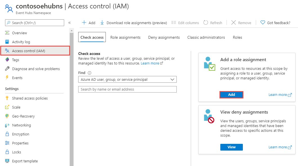Click the Networking label in sidebar
298x166 pixels.
point(21,125)
